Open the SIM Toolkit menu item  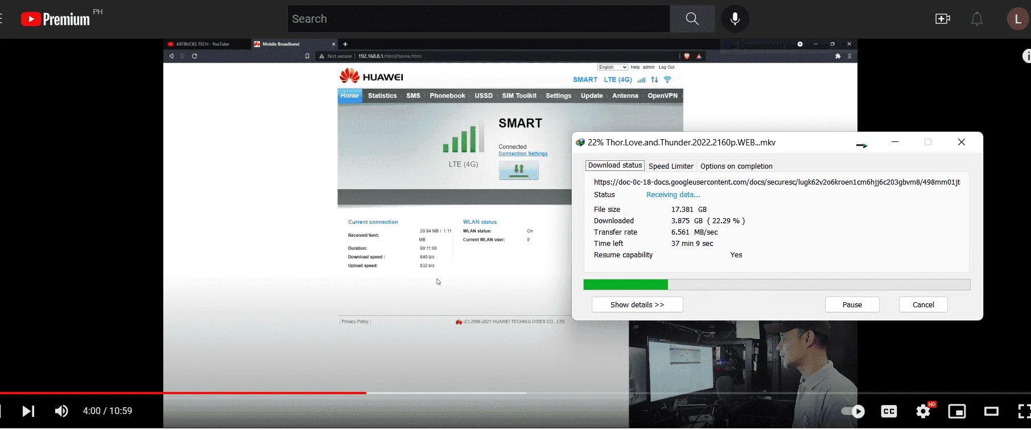[519, 95]
